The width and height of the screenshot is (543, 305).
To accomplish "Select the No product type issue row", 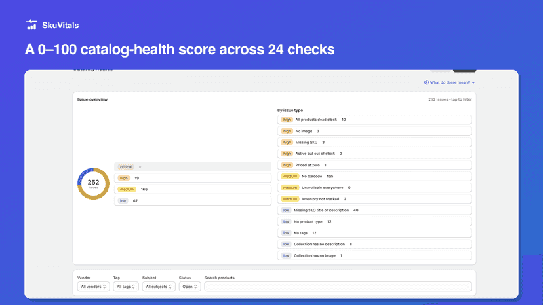I will (374, 222).
